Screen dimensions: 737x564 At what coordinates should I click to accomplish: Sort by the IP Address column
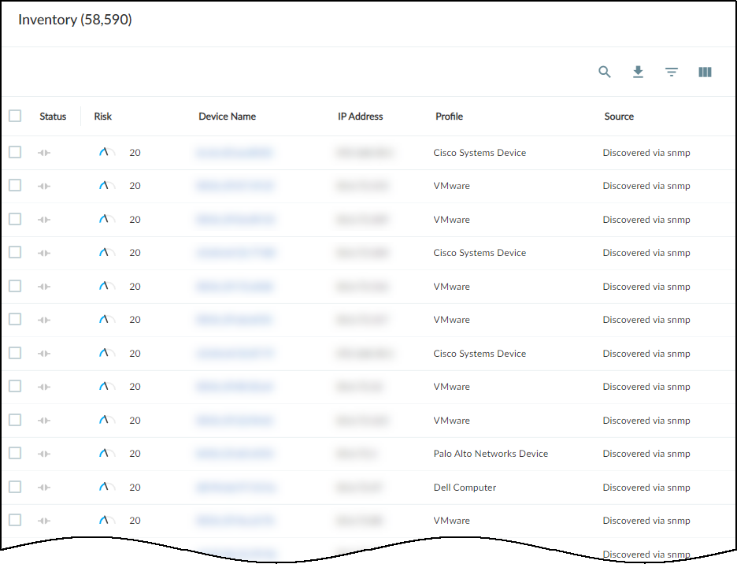coord(361,117)
